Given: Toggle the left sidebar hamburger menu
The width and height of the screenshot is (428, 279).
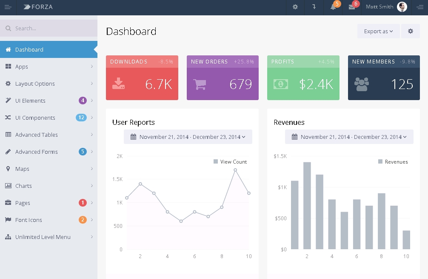Looking at the screenshot, I should click(8, 7).
